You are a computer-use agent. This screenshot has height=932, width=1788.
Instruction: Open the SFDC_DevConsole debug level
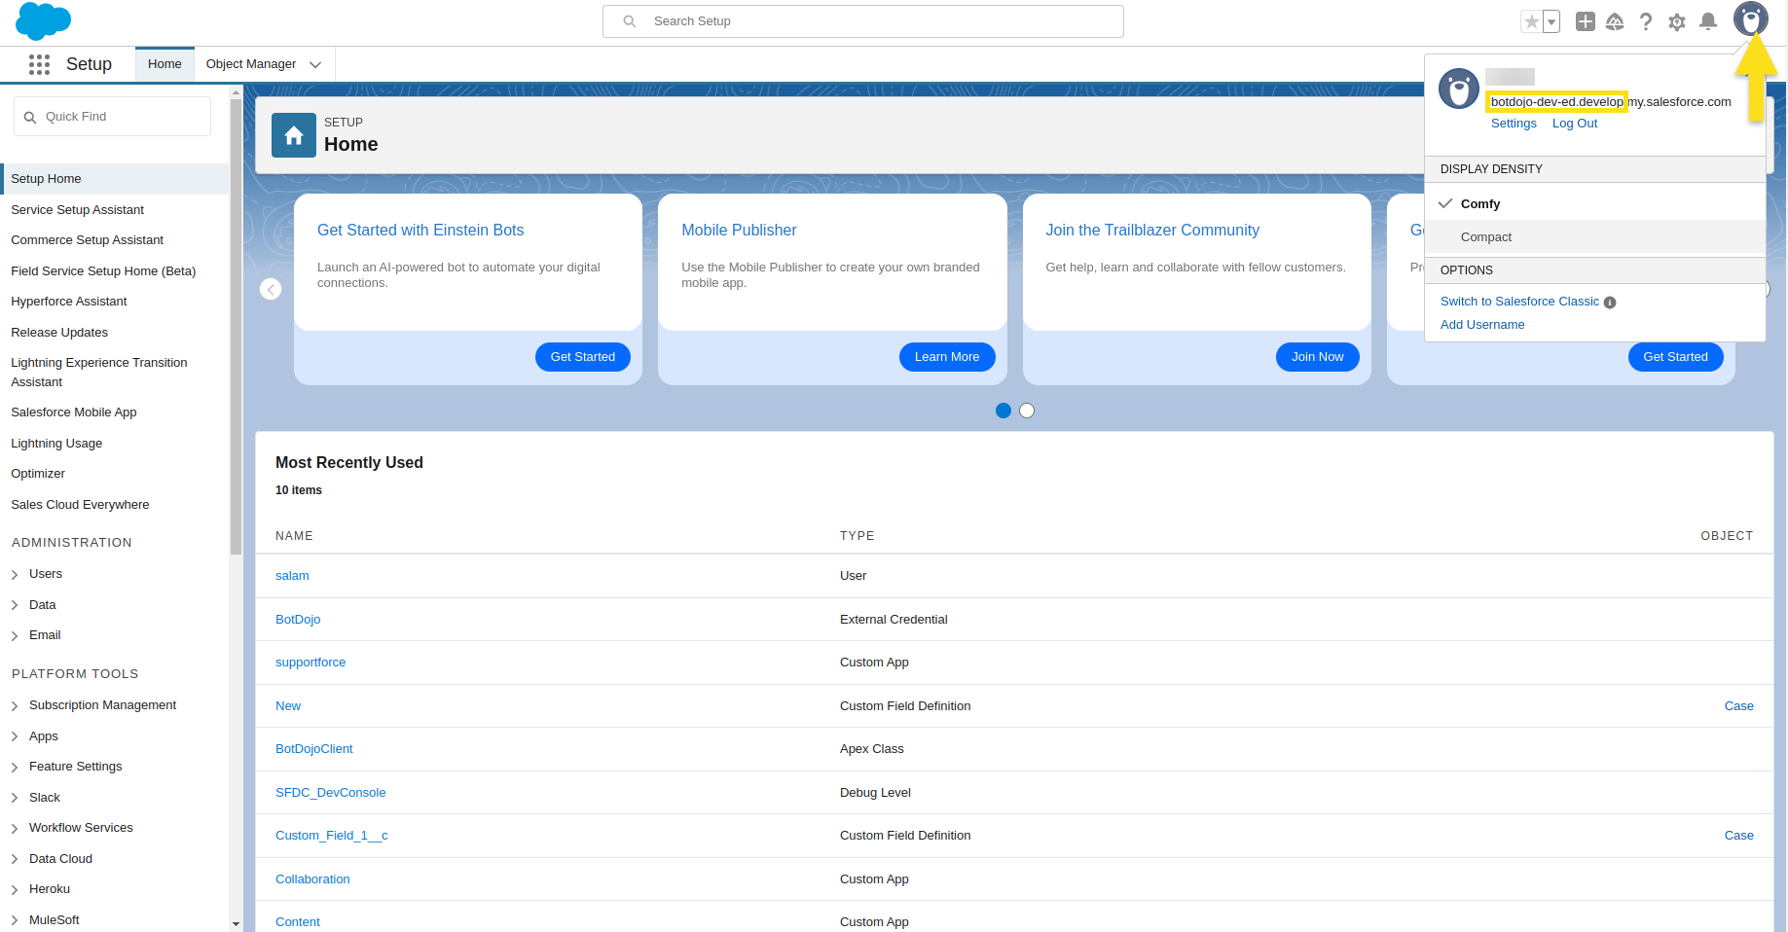click(x=331, y=793)
